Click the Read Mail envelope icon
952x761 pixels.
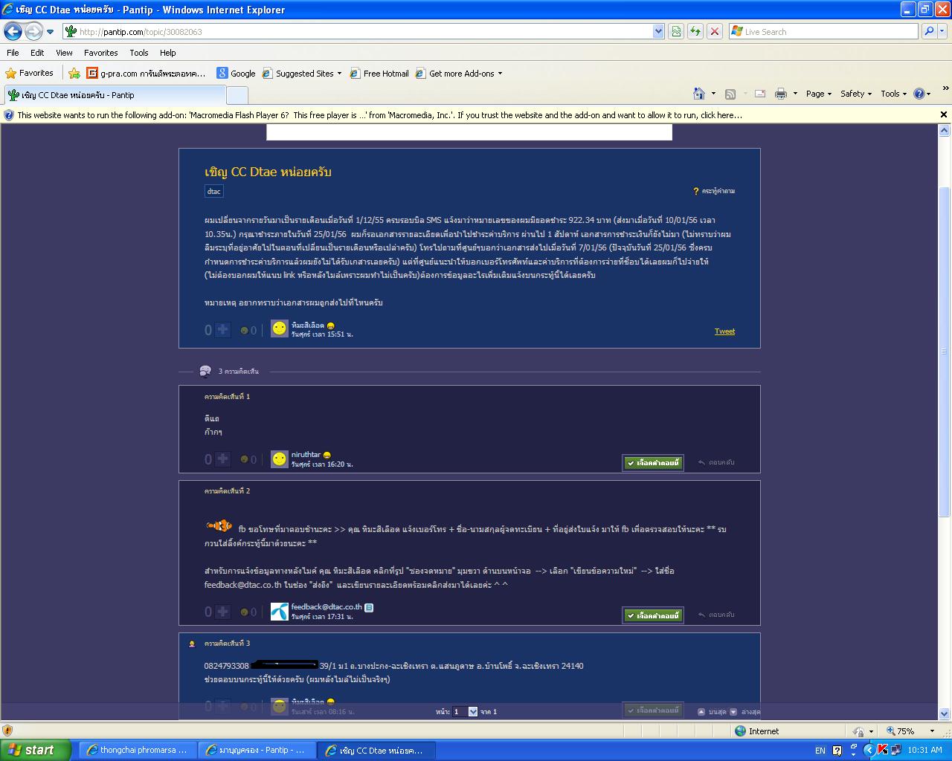click(x=760, y=94)
